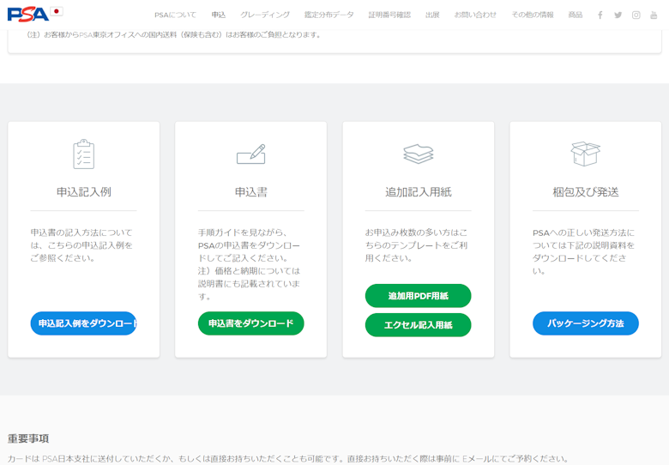Click the description text under 申込記入例
The image size is (669, 465).
click(x=81, y=245)
